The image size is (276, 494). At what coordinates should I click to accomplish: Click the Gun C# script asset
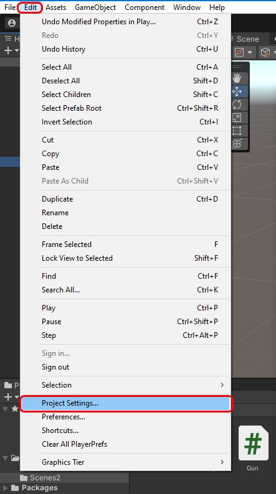point(254,448)
